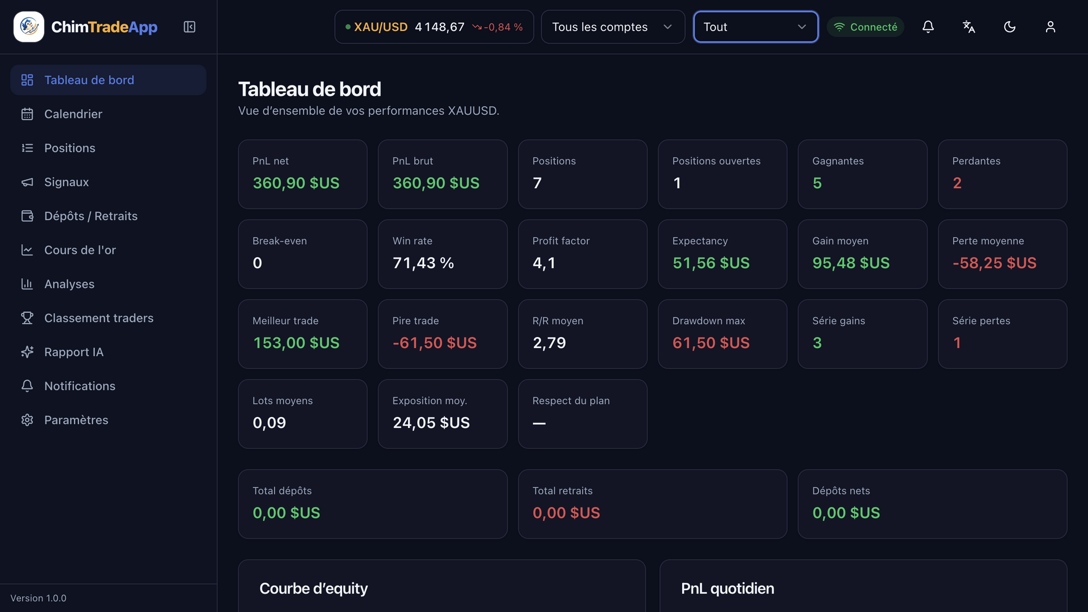Click the Total retraits value
The image size is (1088, 612).
tap(566, 513)
